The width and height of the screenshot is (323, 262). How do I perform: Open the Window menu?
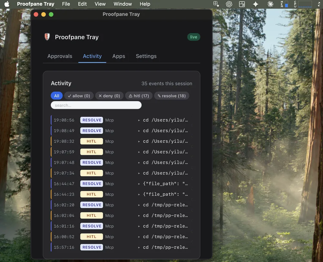[x=122, y=4]
